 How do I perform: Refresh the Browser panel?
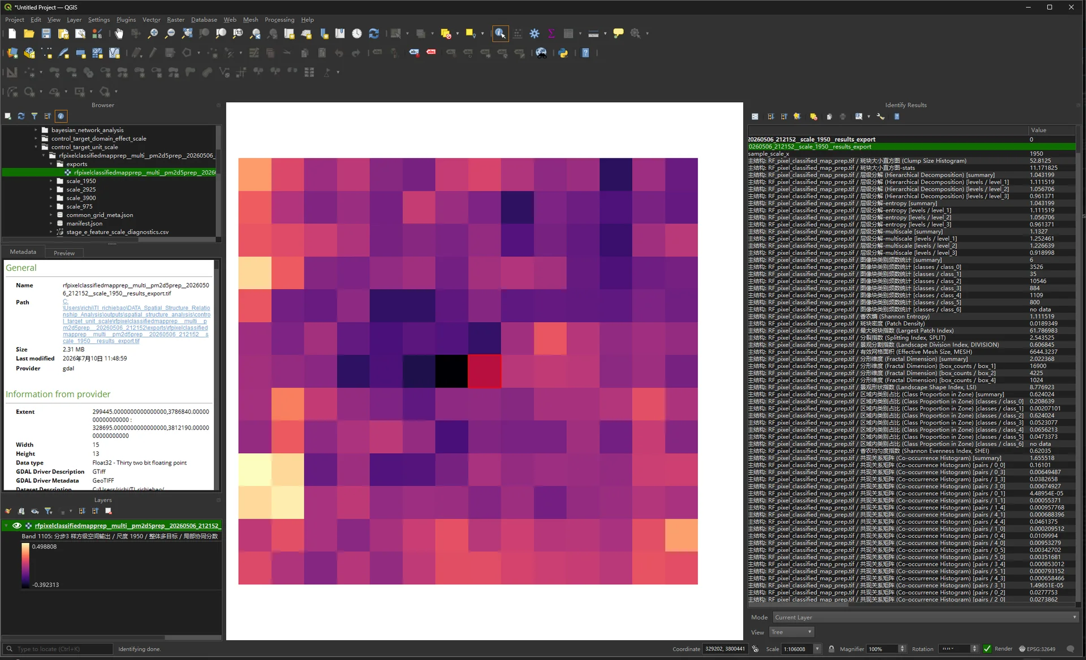click(x=21, y=116)
